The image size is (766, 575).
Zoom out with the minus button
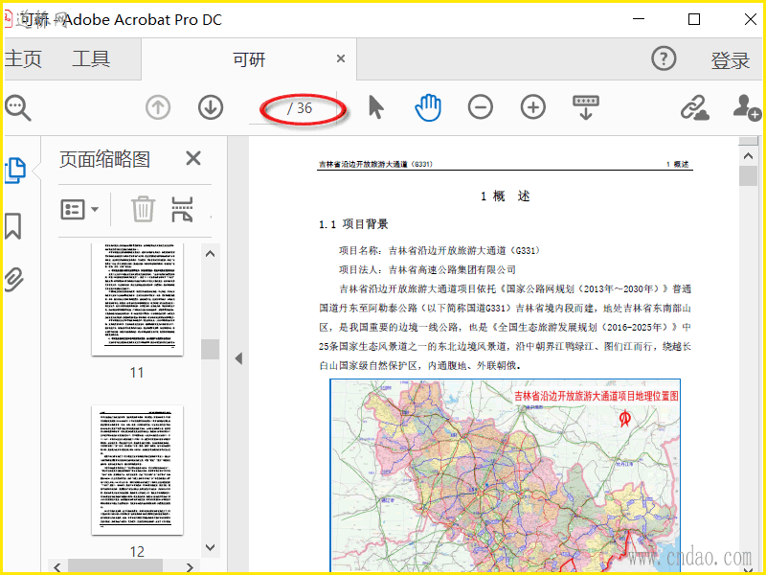481,107
